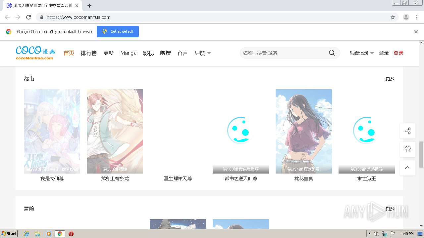Viewport: 424px width, 238px height.
Task: Click the red 登录 link
Action: pyautogui.click(x=398, y=53)
